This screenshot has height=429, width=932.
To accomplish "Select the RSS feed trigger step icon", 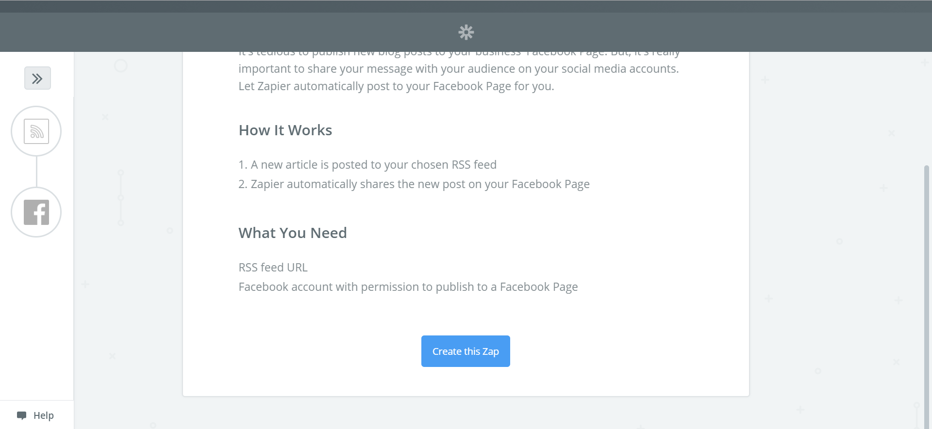I will [36, 131].
